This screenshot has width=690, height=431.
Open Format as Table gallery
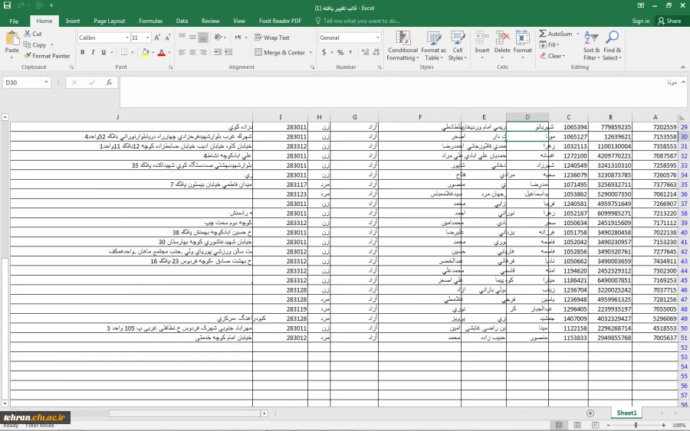point(433,46)
